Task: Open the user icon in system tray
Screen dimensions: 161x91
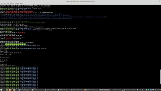Action: click(x=137, y=90)
